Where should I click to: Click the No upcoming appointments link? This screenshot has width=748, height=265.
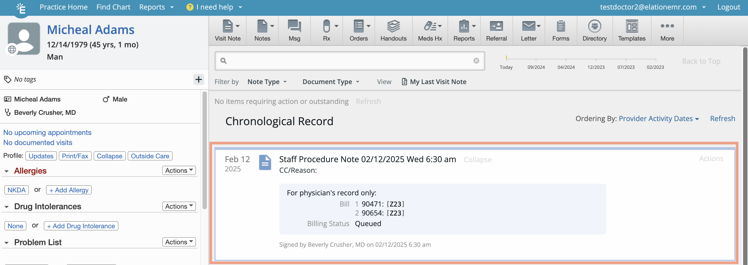[x=47, y=132]
